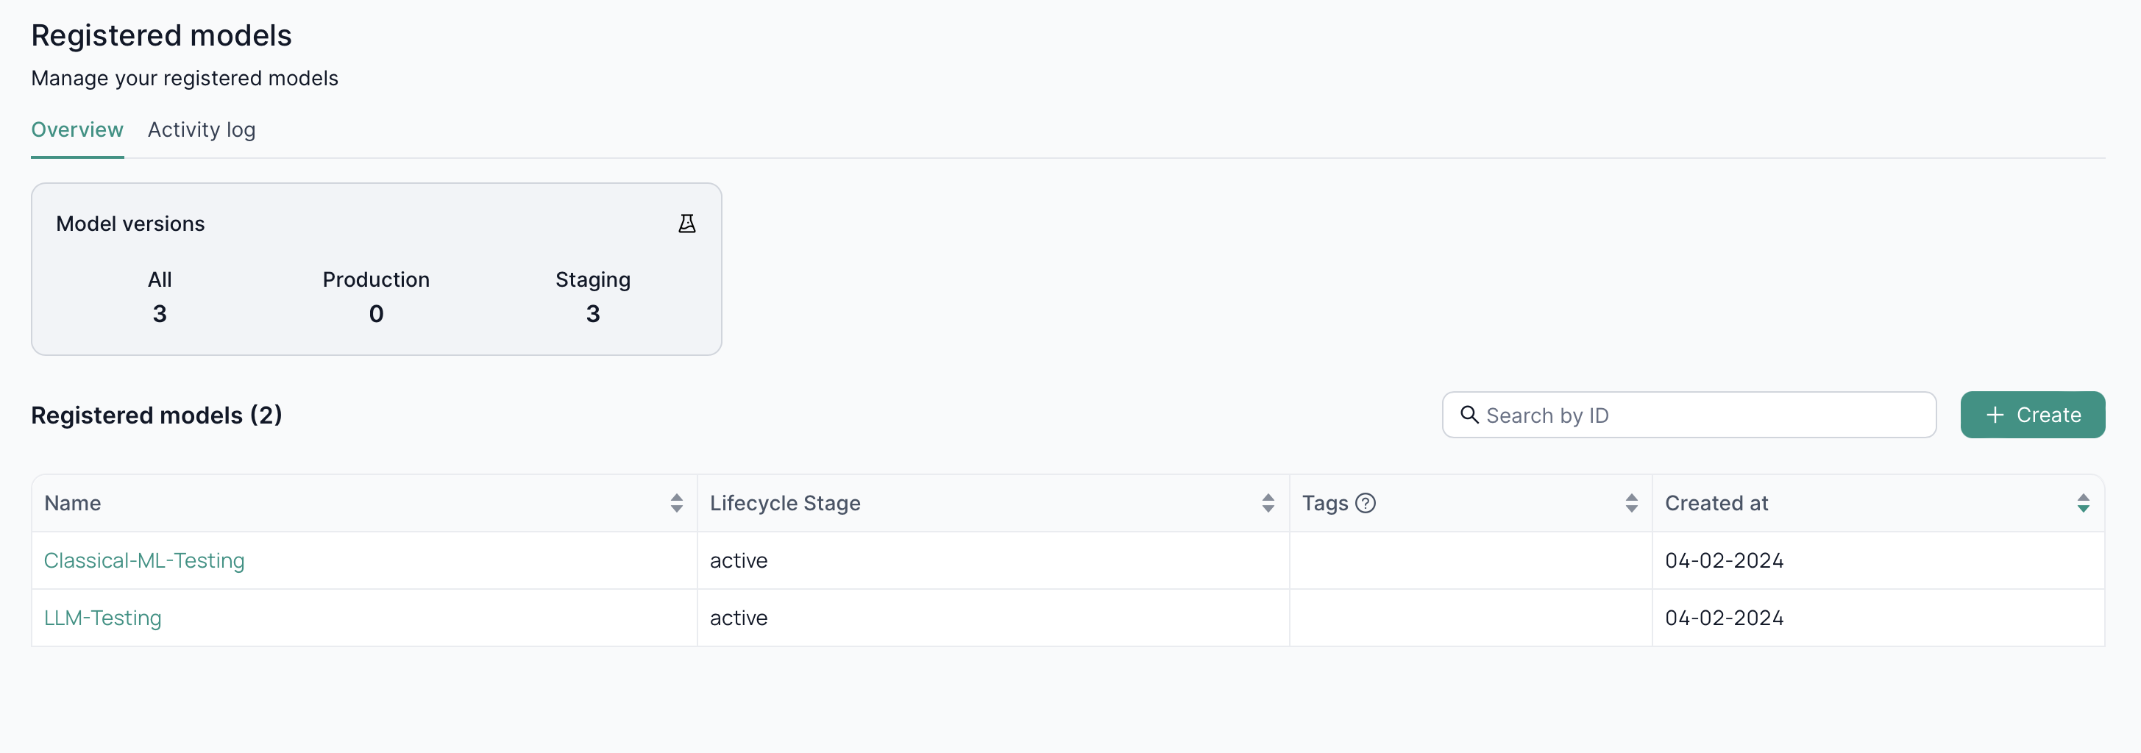
Task: Open the Classical-ML-Testing model
Action: coord(145,560)
